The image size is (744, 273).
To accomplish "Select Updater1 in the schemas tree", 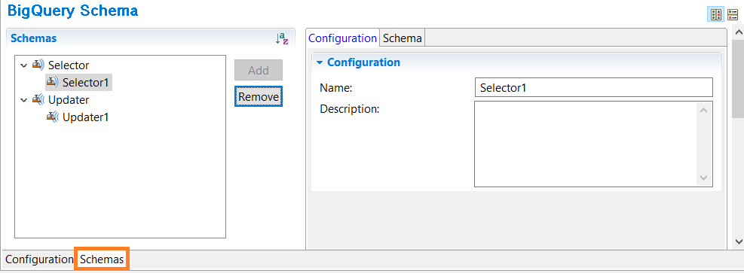I will pyautogui.click(x=85, y=117).
